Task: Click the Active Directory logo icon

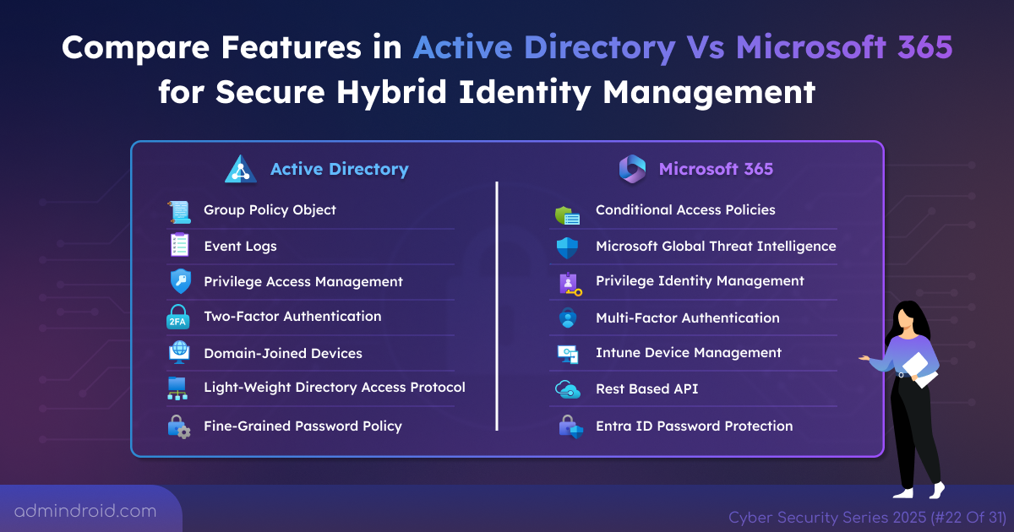Action: point(241,169)
